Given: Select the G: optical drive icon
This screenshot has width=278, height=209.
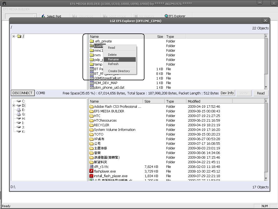Looking at the screenshot, I should [x=19, y=114].
